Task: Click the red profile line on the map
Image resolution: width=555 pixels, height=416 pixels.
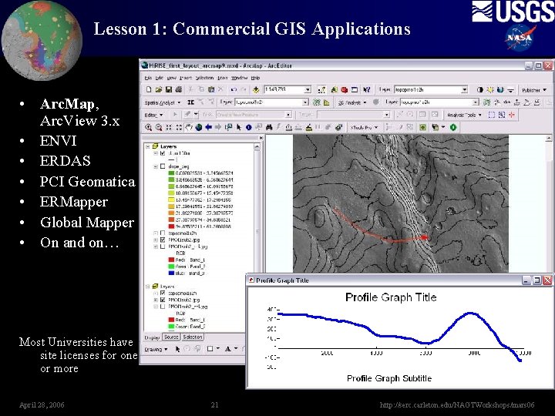Action: [381, 238]
